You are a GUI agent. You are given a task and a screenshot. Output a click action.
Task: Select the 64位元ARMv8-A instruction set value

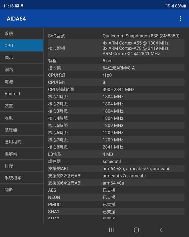[x=119, y=68]
